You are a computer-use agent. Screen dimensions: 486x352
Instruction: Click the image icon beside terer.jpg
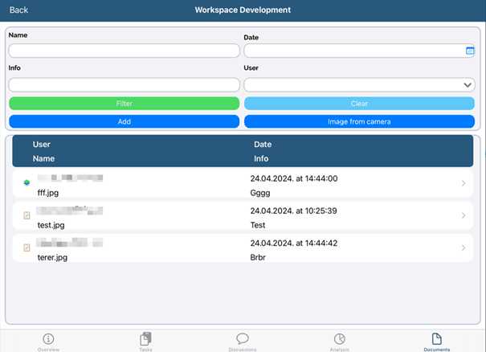click(27, 248)
